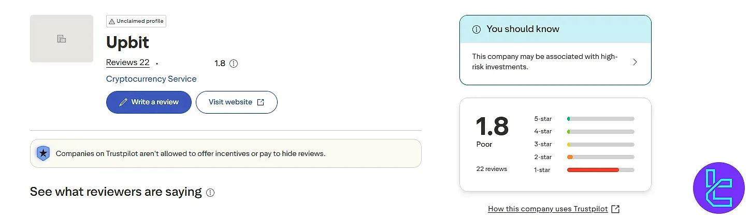Expand the high-risk investments notice chevron
750x219 pixels.
point(635,62)
